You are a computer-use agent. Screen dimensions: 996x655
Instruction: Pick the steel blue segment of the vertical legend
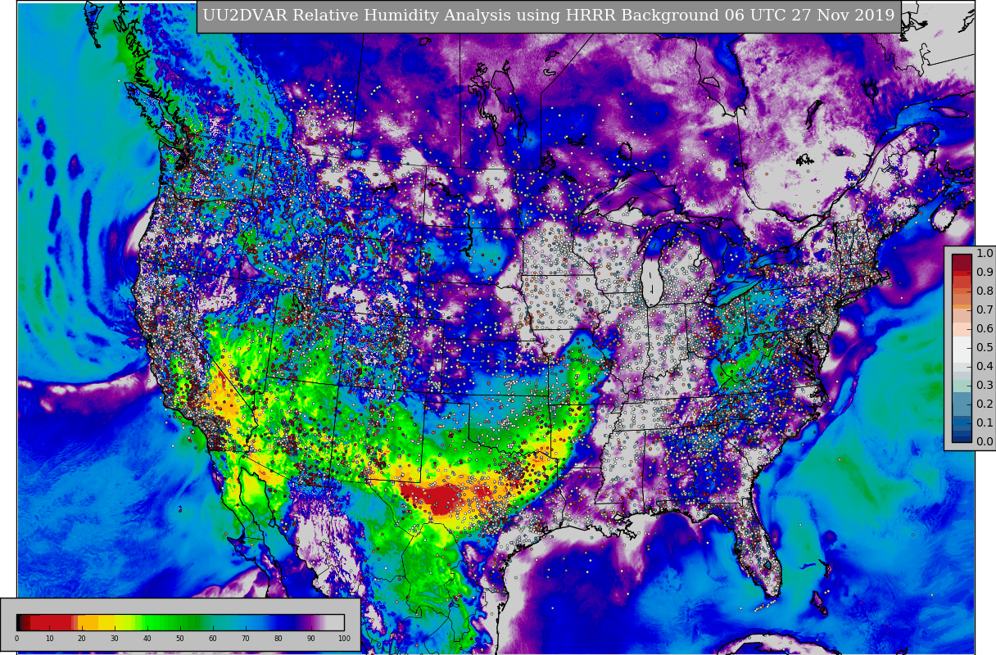coord(962,404)
